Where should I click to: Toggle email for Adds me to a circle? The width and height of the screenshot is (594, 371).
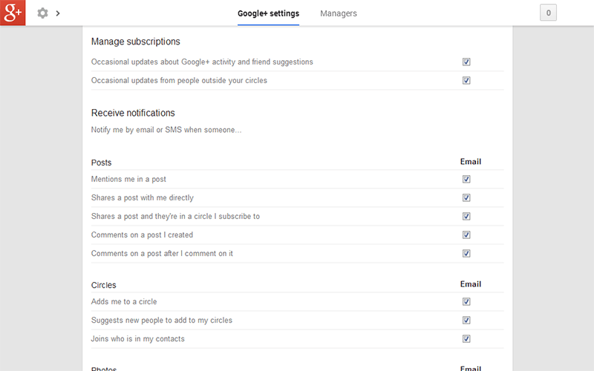pos(466,302)
